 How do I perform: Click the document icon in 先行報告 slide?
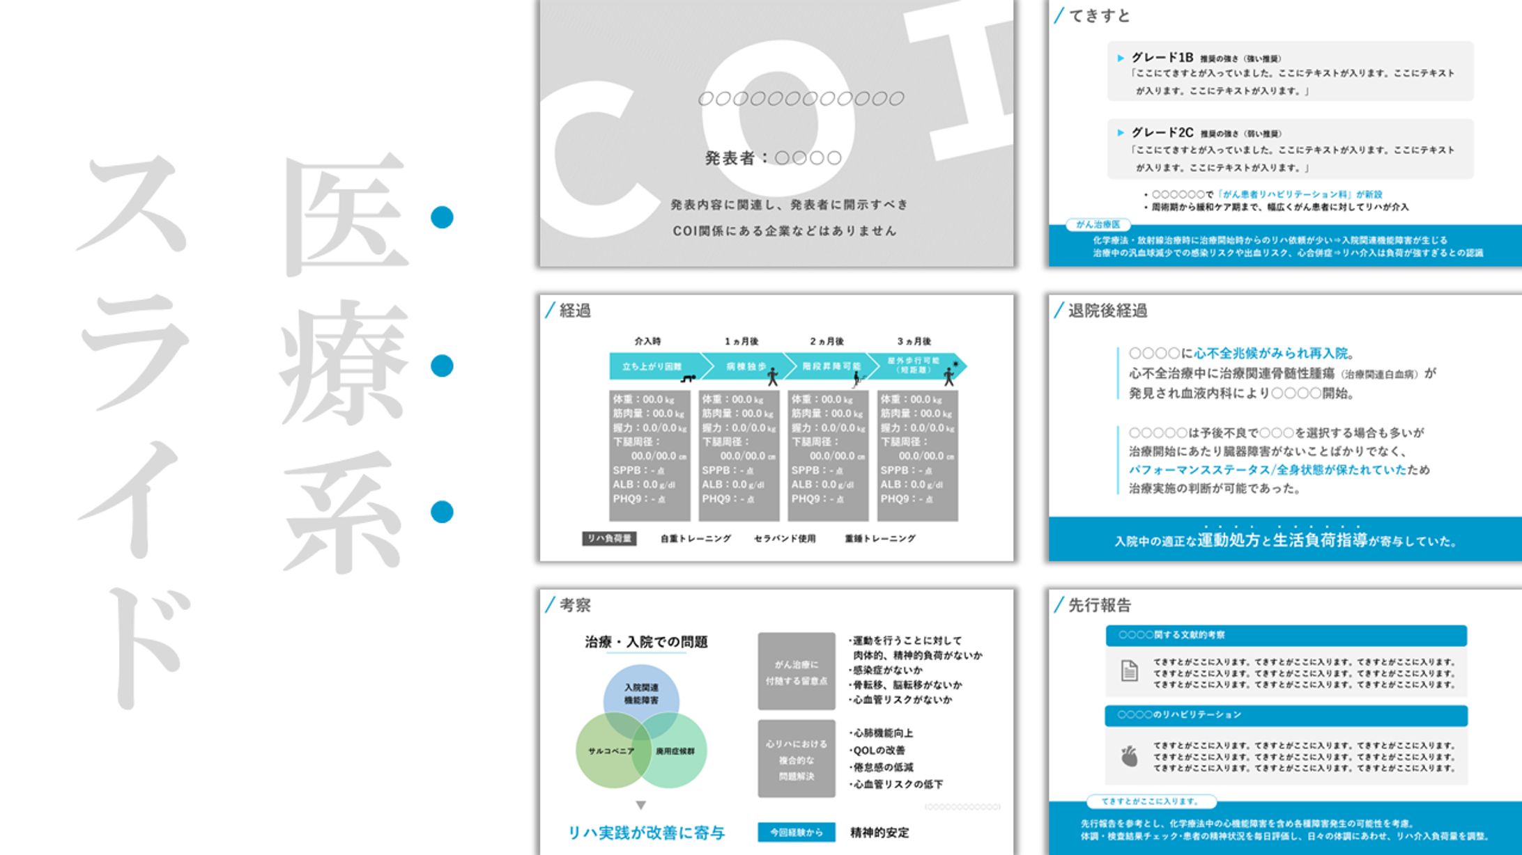[1129, 671]
